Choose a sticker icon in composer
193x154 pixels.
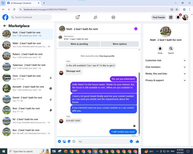point(69,141)
